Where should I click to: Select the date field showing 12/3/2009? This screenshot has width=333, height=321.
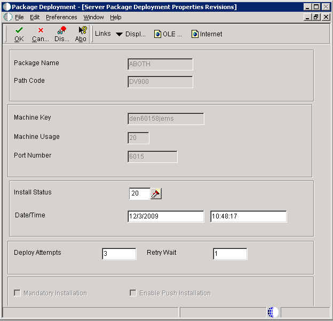165,216
